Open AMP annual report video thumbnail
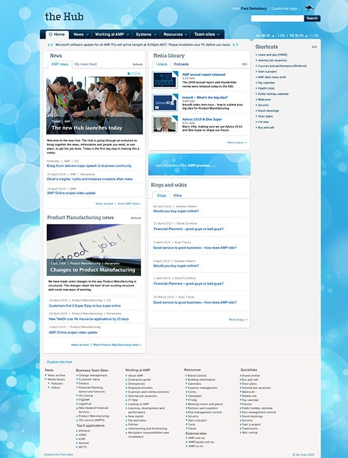 click(x=165, y=80)
